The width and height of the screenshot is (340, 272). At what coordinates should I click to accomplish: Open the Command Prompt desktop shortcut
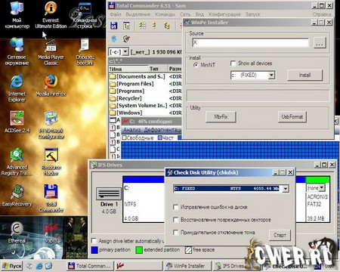tap(85, 15)
